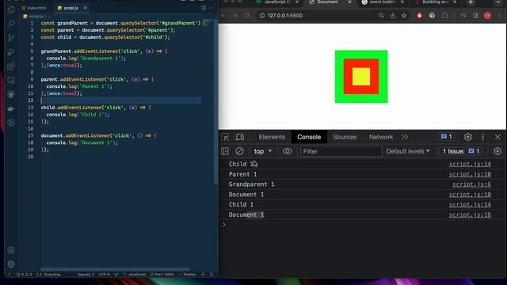Screen dimensions: 507x285
Task: Open the editor More Actions ellipsis
Action: click(x=212, y=8)
